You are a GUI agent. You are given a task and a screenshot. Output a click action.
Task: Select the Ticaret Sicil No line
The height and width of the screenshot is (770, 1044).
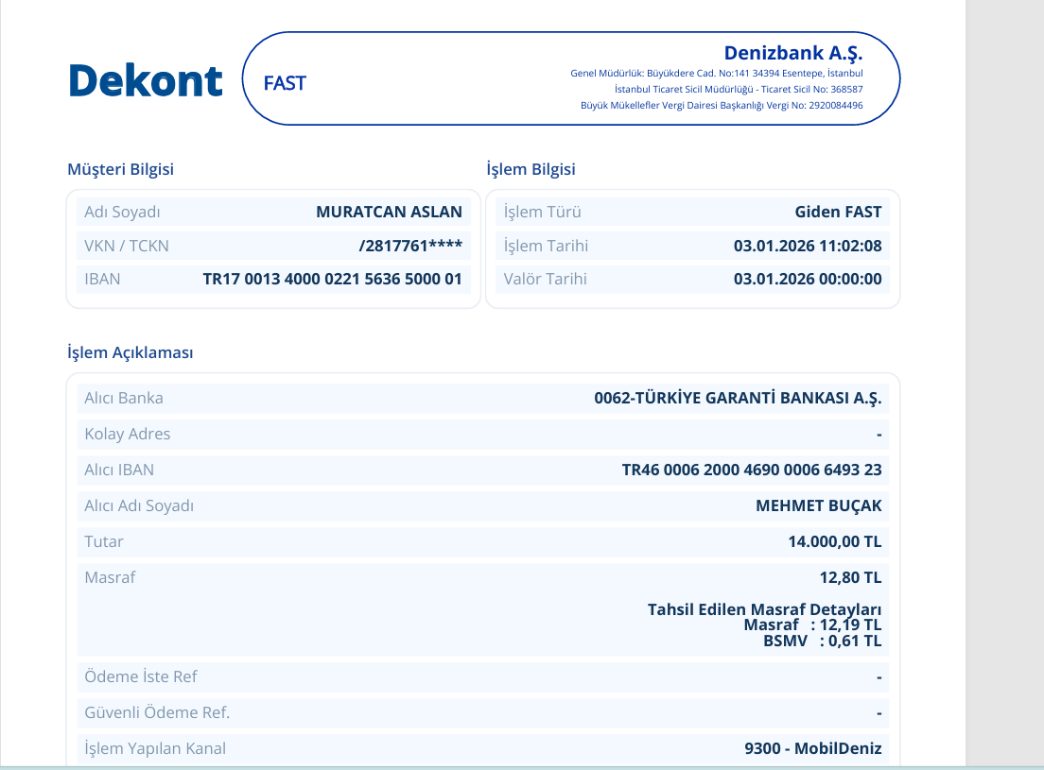739,89
